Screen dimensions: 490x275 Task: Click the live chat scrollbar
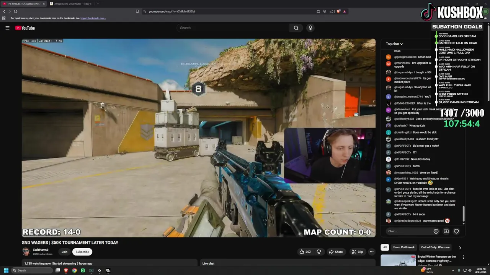[464, 214]
